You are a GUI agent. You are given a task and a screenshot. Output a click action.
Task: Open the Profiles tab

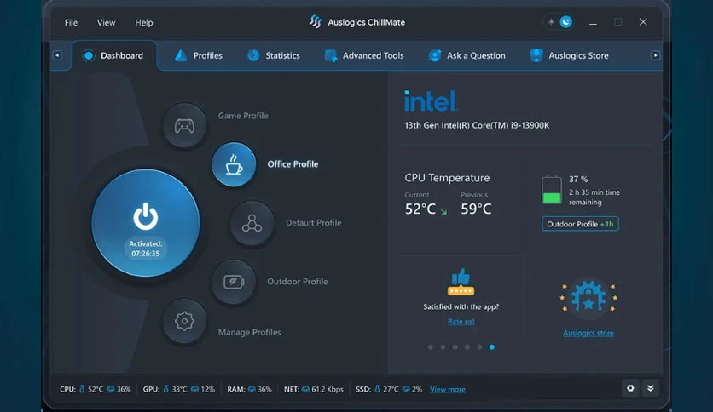199,55
